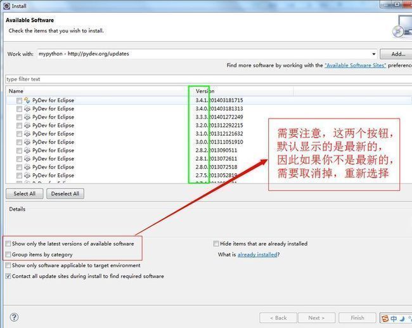Select version text 2.8.2.2013090511
Viewport: 412px width, 328px height.
tap(216, 150)
